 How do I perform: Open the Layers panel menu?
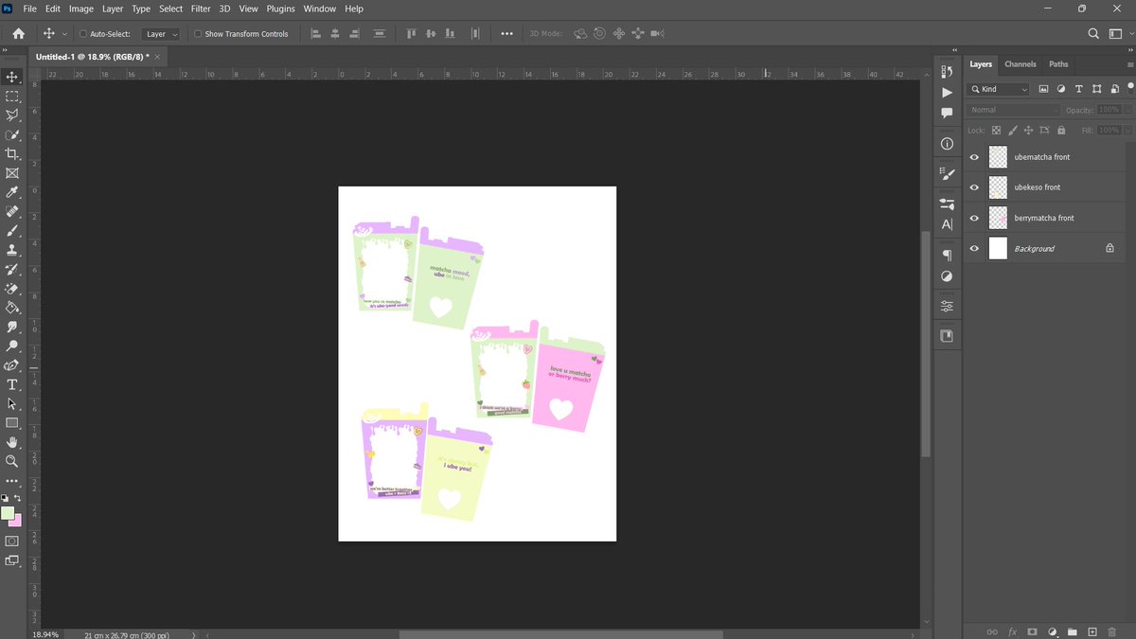[1129, 64]
